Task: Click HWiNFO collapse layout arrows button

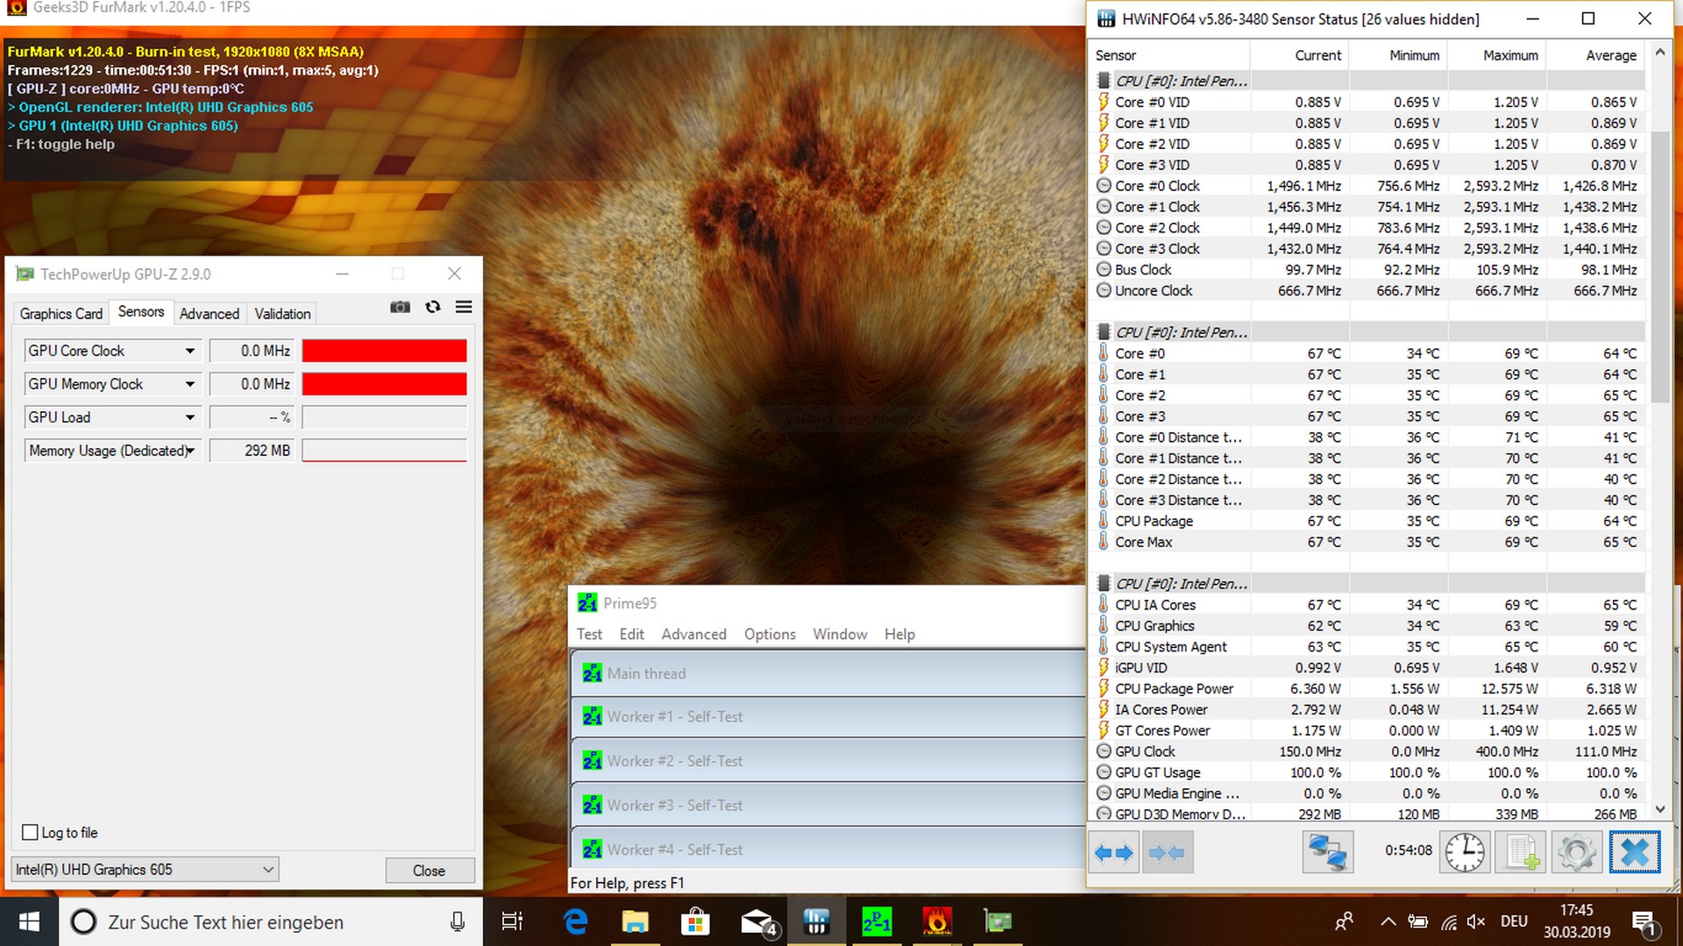Action: (x=1167, y=852)
